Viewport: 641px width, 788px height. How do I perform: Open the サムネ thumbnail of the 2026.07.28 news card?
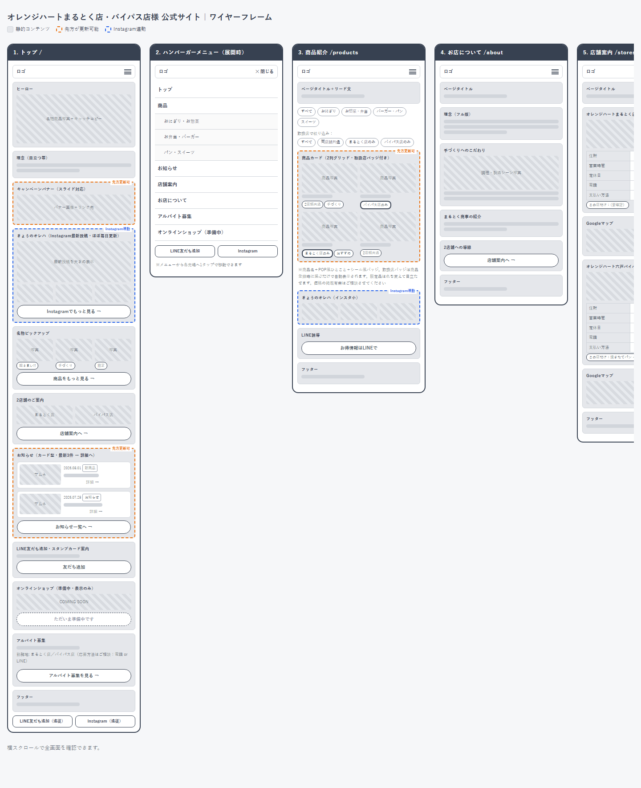pos(40,504)
